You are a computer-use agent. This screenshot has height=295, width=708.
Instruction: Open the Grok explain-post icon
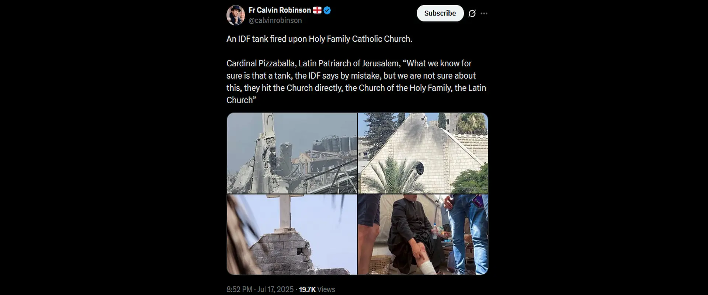472,14
